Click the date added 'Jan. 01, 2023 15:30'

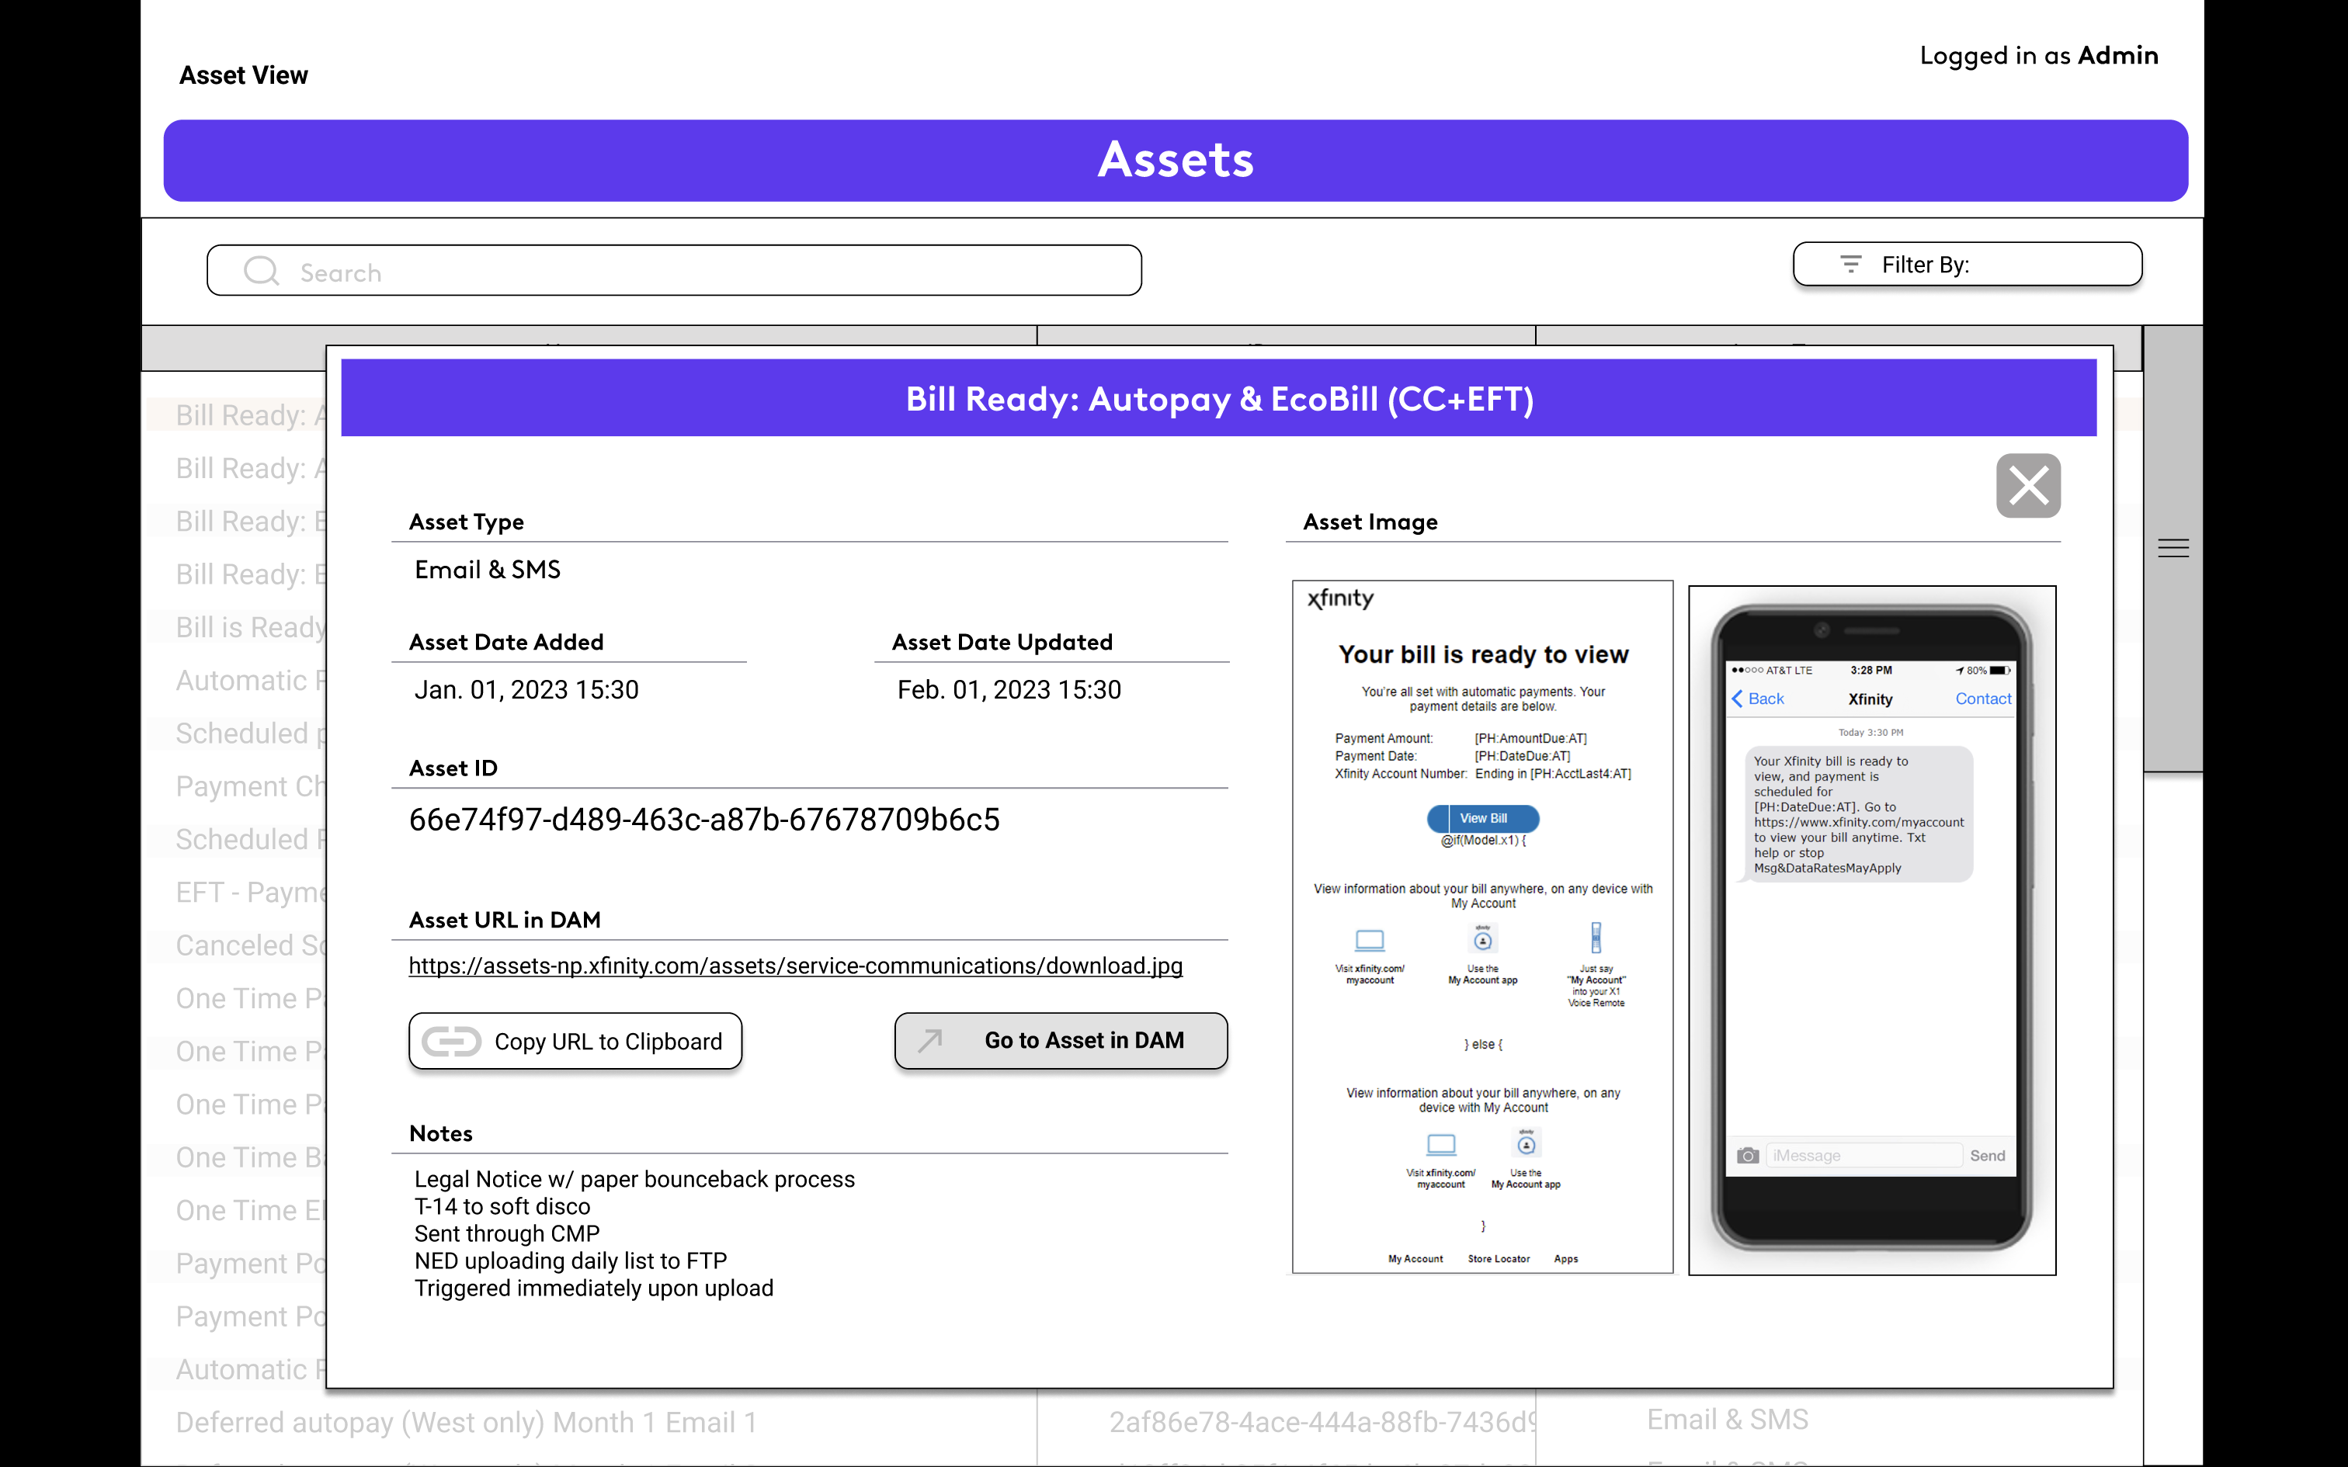click(x=527, y=690)
